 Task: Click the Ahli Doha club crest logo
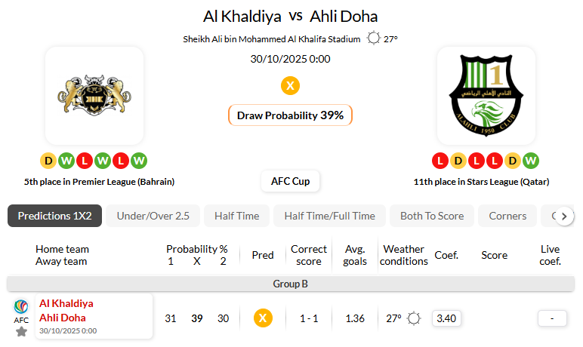(x=486, y=95)
